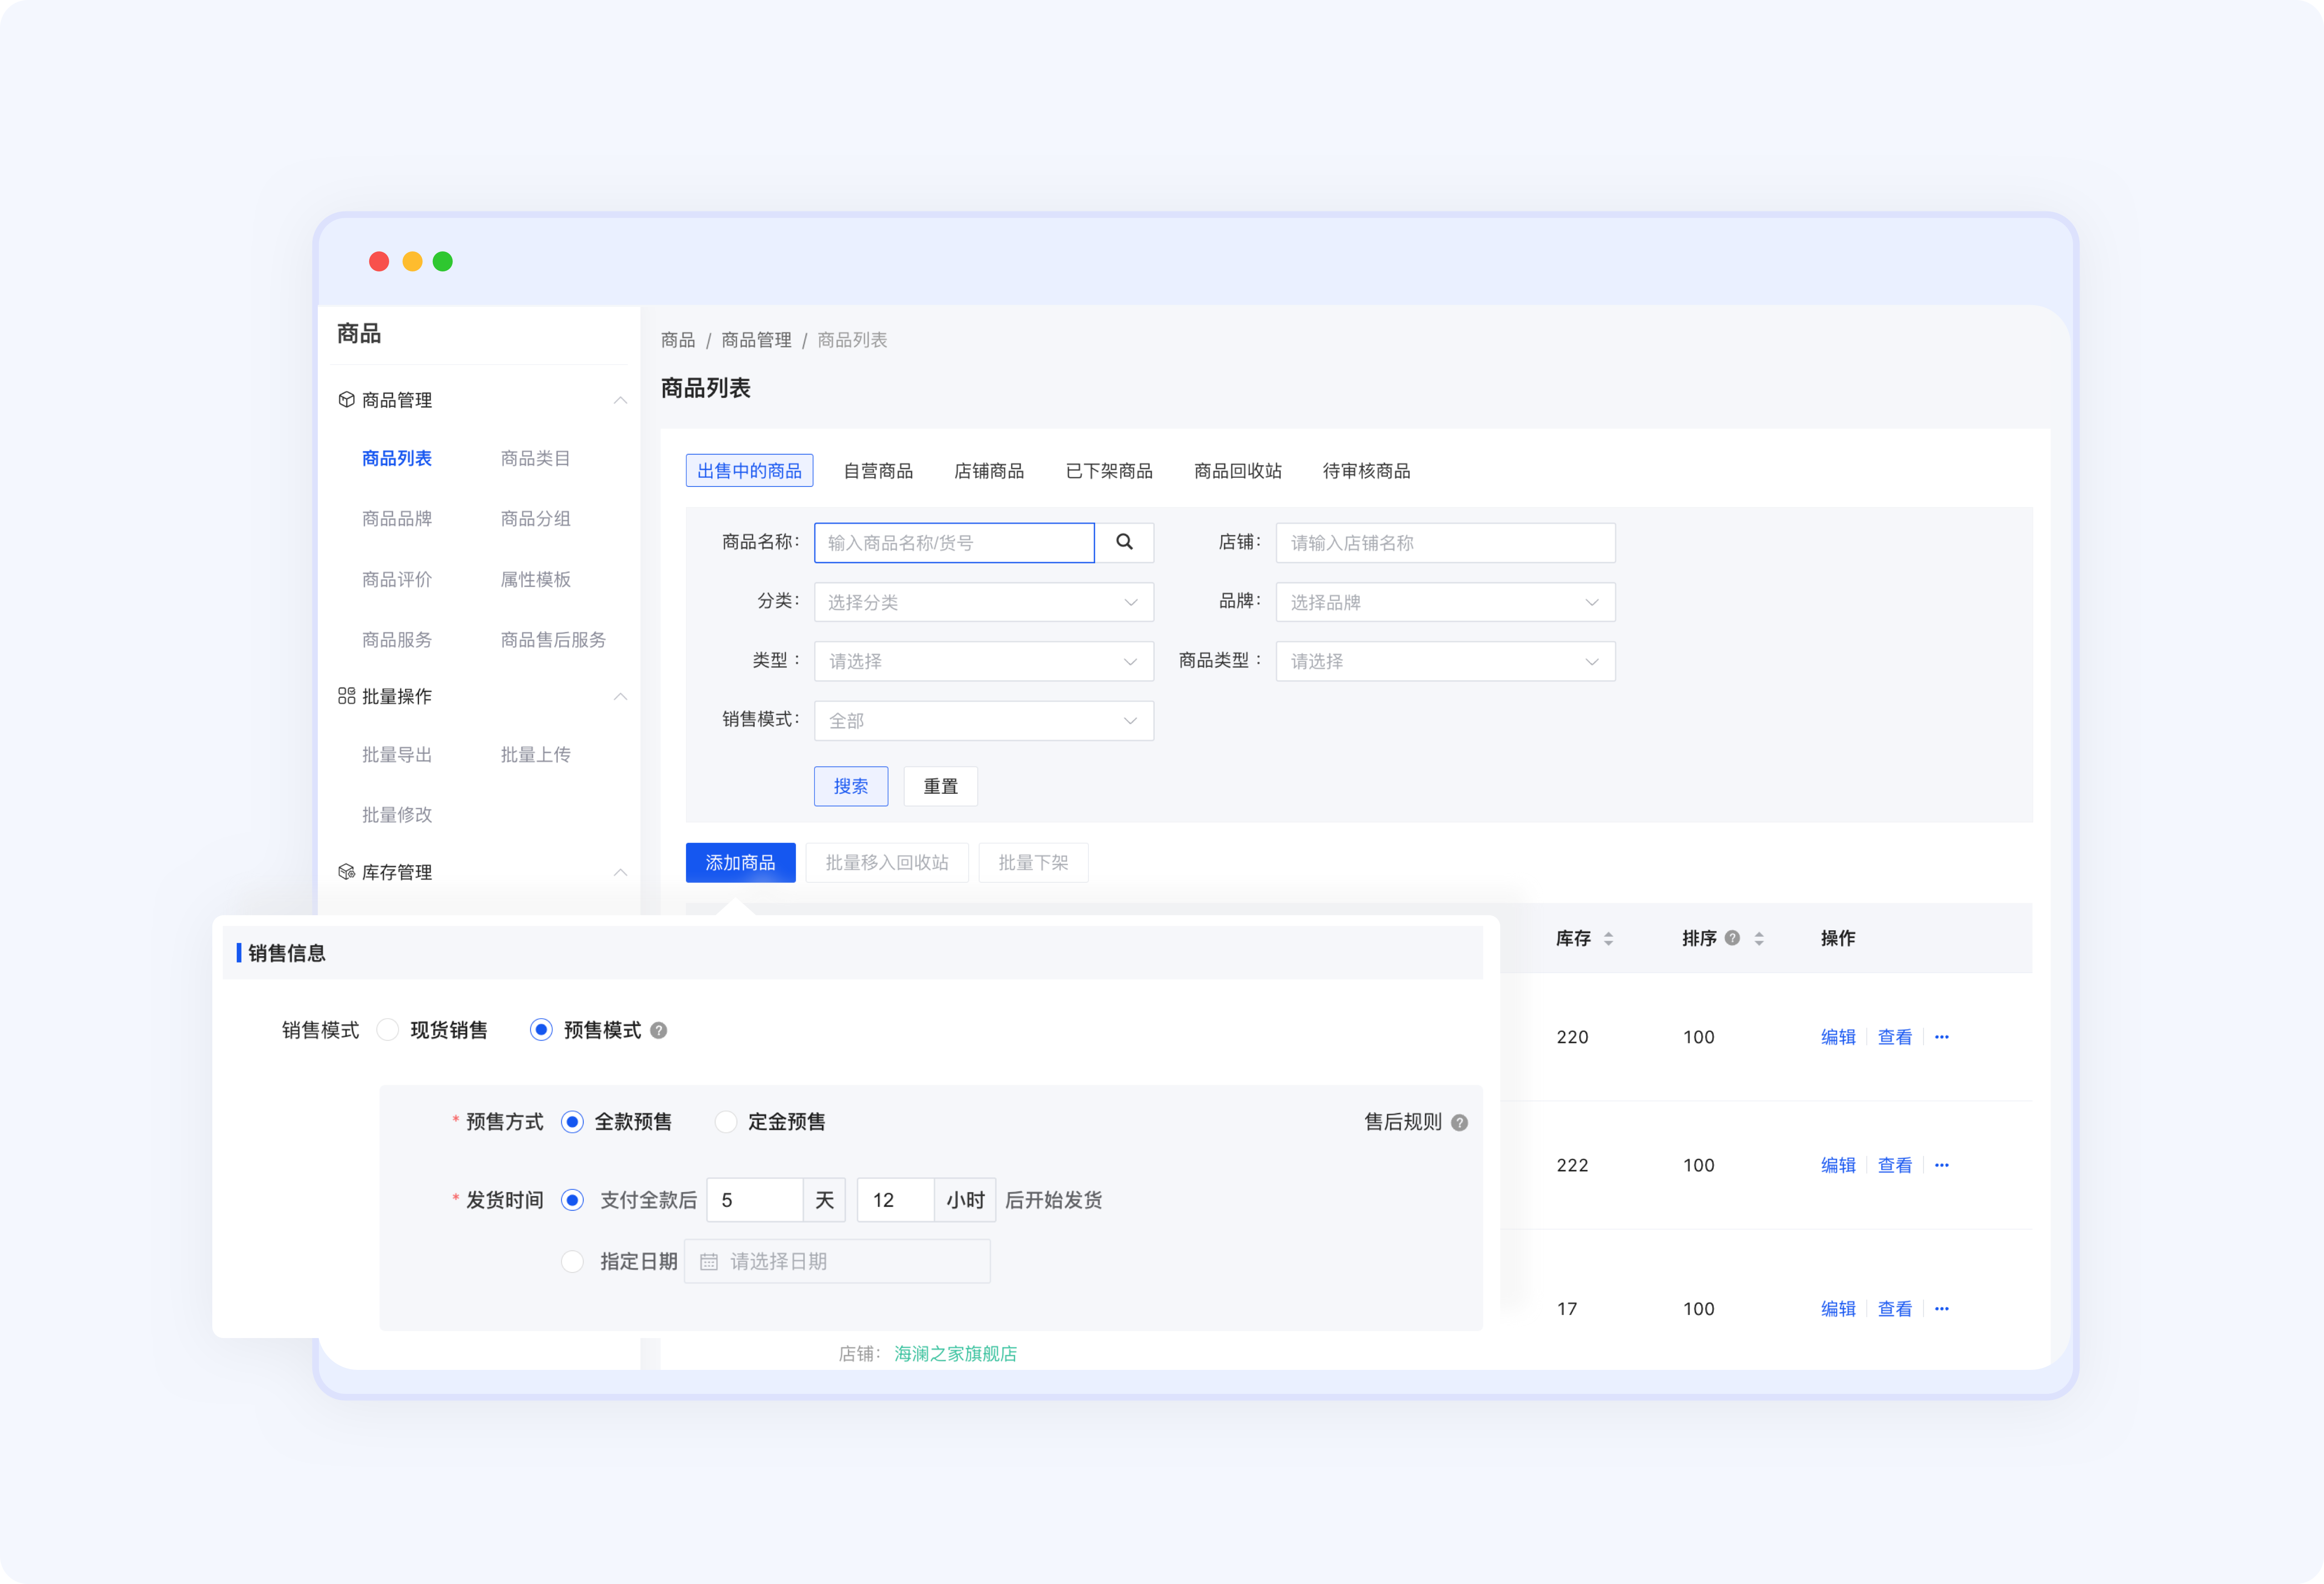2324x1584 pixels.
Task: Sort by 库存 column arrows
Action: (1608, 938)
